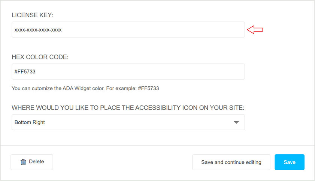
Task: Click into the Hex Color Code field
Action: [128, 71]
